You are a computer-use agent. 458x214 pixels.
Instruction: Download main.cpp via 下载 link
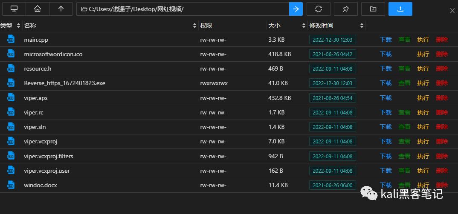(386, 40)
